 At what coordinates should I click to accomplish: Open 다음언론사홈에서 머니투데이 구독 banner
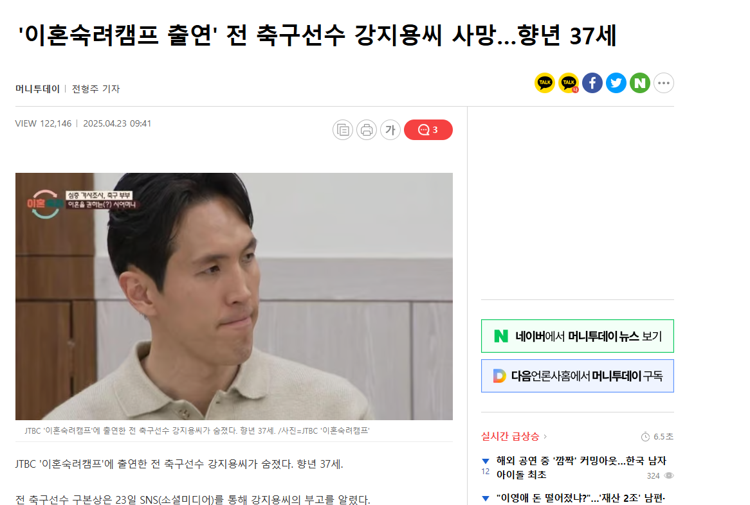point(578,376)
